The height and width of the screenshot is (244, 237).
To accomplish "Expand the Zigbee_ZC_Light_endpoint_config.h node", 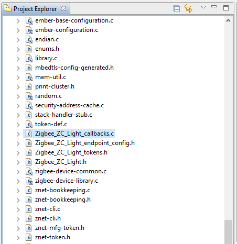I will [x=18, y=143].
